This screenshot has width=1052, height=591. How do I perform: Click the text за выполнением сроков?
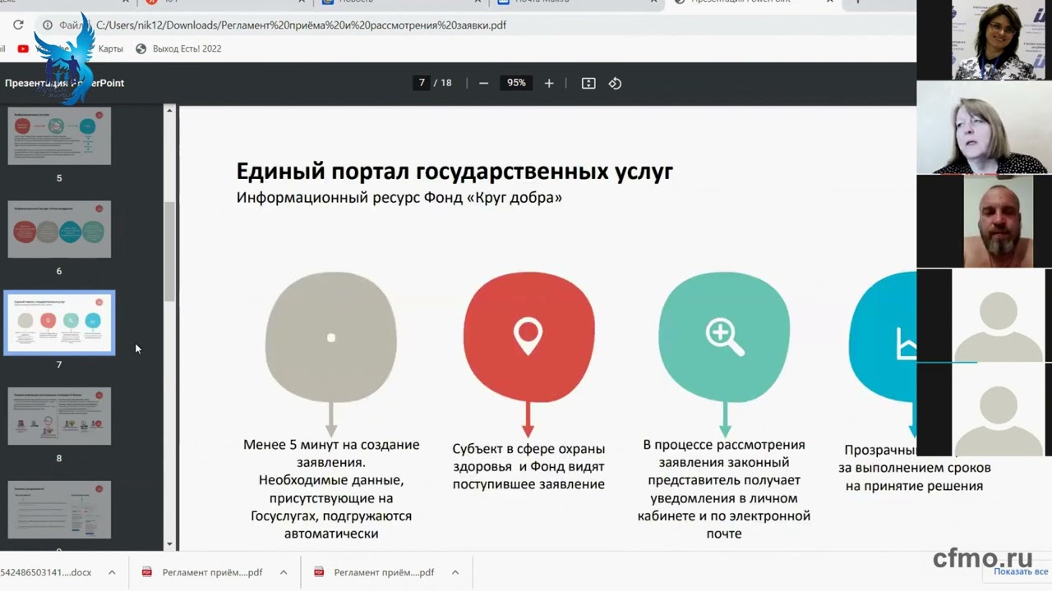(915, 468)
